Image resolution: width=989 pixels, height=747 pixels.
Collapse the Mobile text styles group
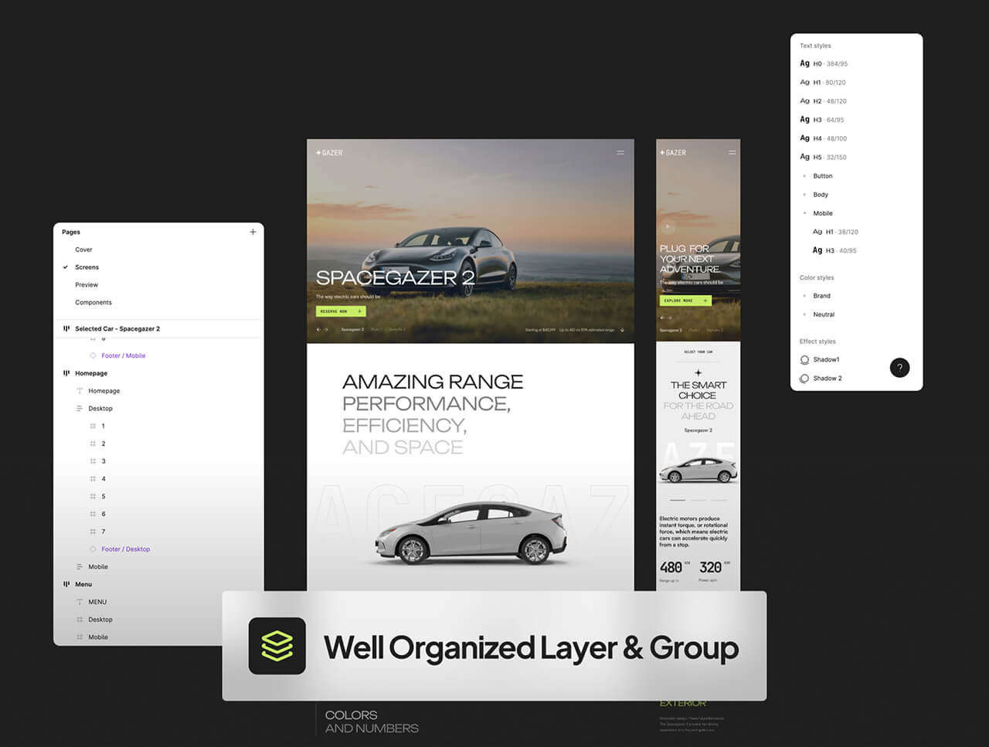click(x=804, y=213)
